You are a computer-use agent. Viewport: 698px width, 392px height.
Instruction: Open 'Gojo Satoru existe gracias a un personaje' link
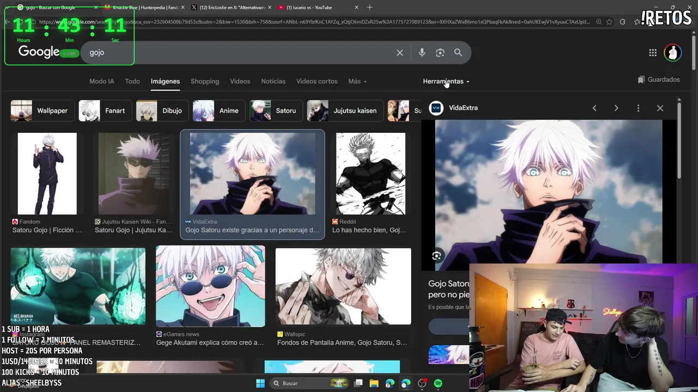(252, 230)
